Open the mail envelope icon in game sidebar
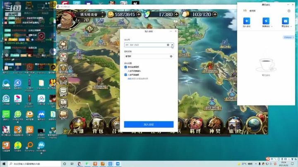The image size is (298, 167). [x=63, y=57]
